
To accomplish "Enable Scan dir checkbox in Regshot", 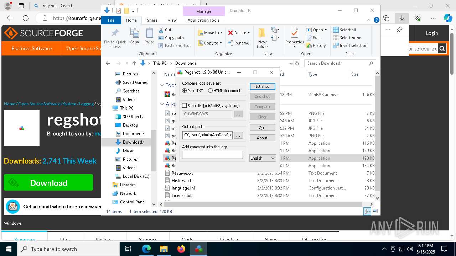I will 184,106.
